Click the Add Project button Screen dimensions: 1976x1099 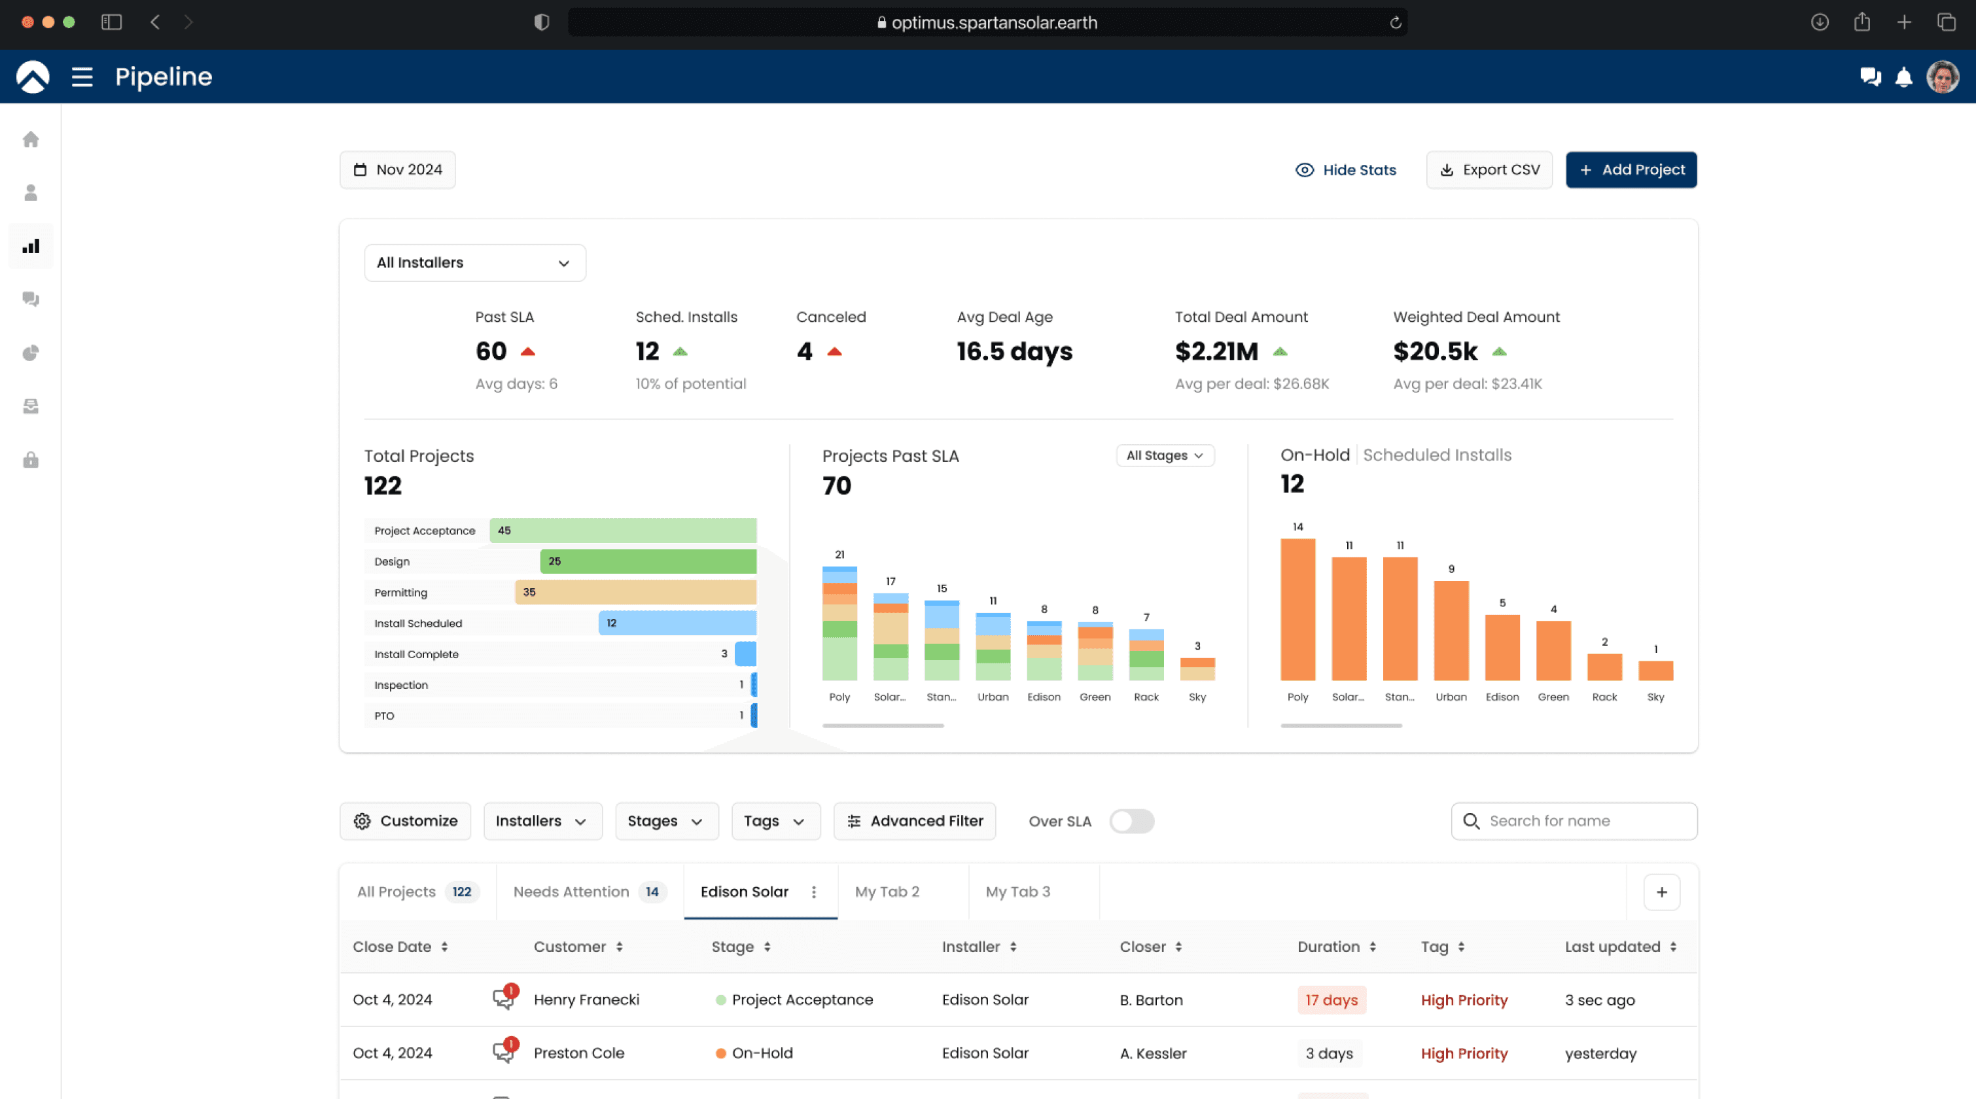pyautogui.click(x=1631, y=169)
